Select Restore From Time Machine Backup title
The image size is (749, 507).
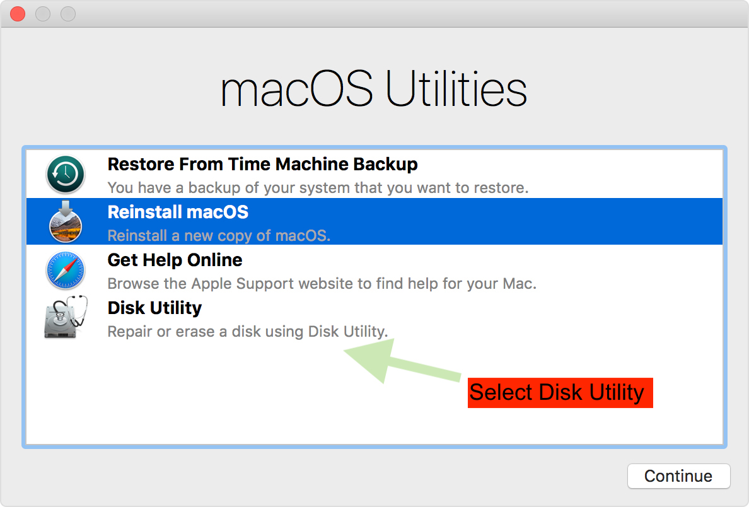click(x=262, y=165)
